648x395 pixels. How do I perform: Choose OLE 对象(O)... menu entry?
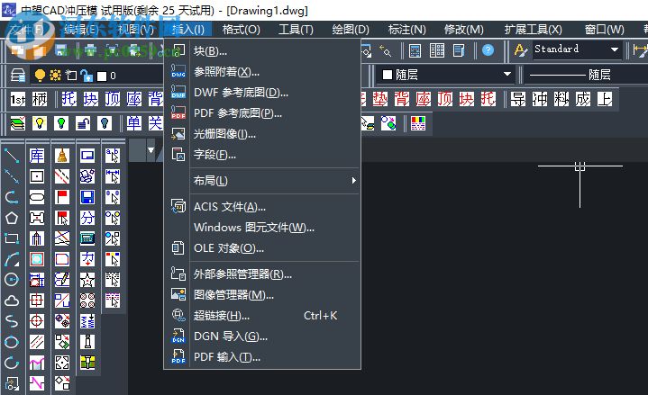pyautogui.click(x=262, y=248)
